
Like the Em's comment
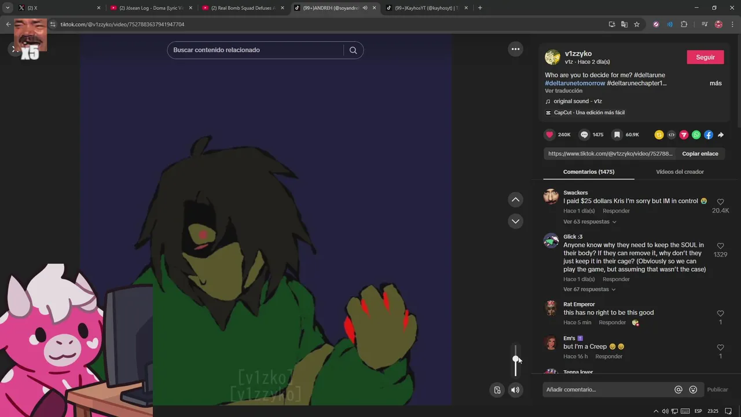pyautogui.click(x=720, y=348)
